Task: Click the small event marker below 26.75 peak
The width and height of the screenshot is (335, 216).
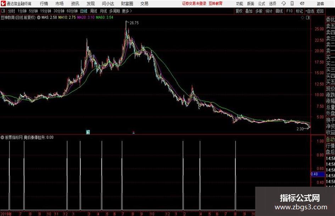Action: tap(134, 133)
